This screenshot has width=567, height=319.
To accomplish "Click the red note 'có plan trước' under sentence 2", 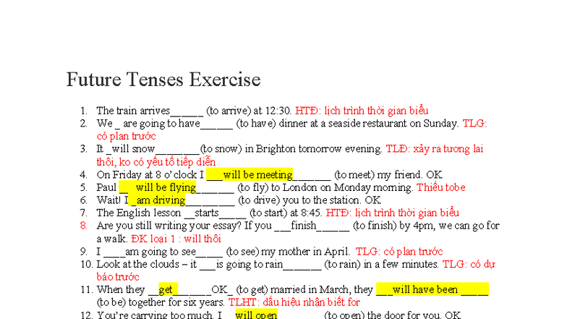I will click(126, 136).
